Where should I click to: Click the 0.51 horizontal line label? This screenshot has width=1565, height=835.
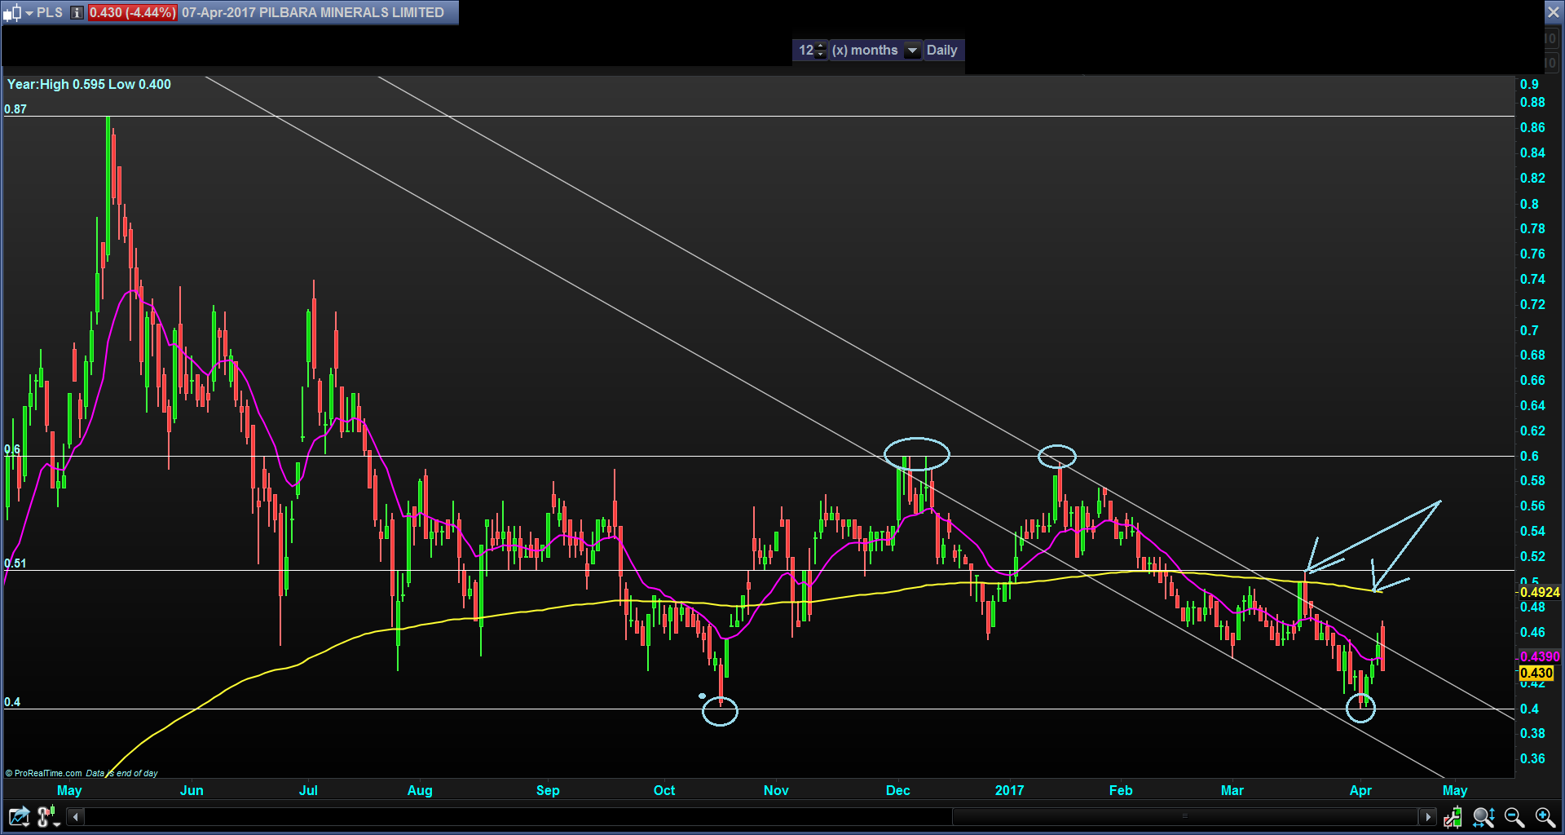(15, 563)
